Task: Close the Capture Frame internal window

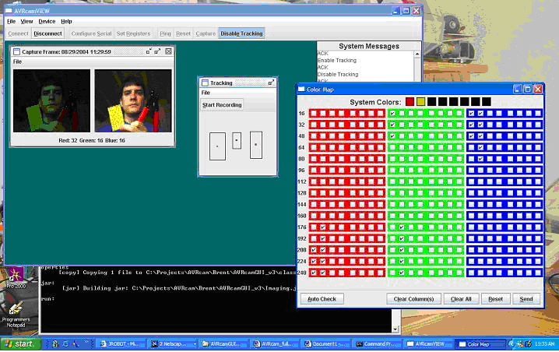Action: [x=168, y=51]
